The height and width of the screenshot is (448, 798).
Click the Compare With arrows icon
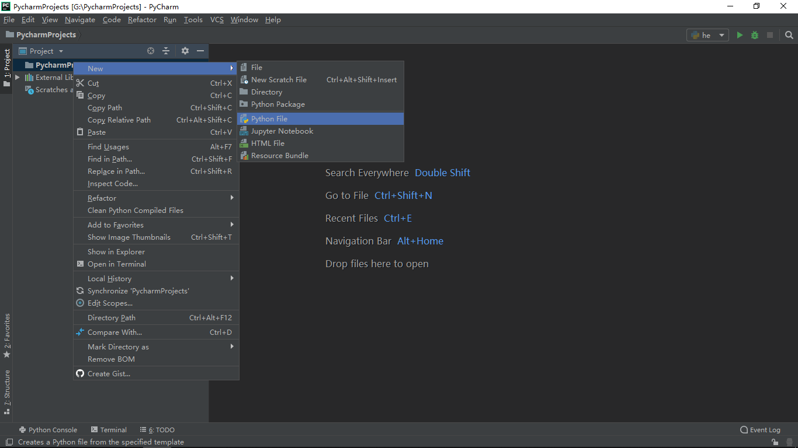[81, 332]
